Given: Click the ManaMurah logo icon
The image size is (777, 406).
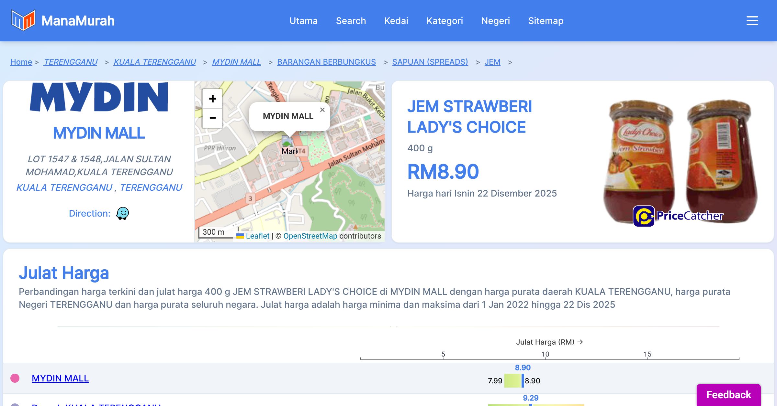Looking at the screenshot, I should tap(23, 20).
